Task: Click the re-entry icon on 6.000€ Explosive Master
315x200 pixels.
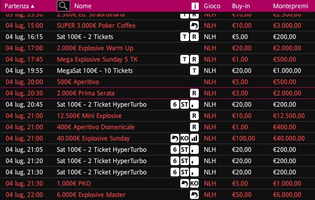Action: (194, 194)
